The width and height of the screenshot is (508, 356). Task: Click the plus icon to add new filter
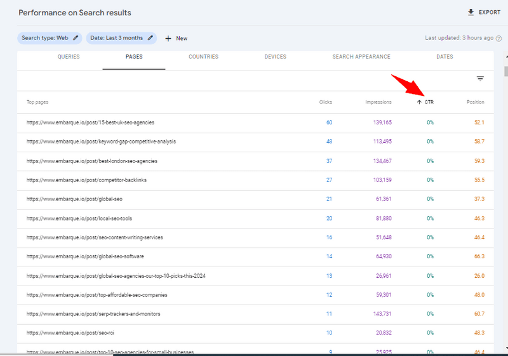pos(168,39)
